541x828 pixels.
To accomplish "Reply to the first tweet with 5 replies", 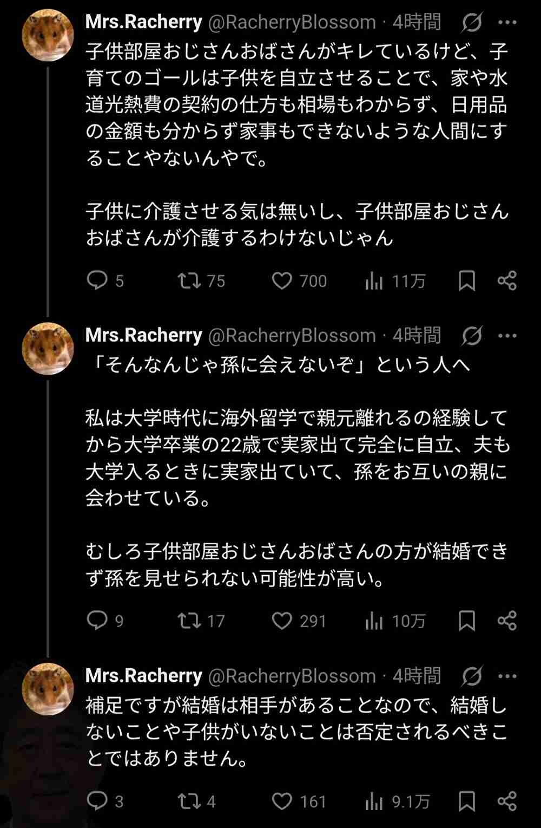I will point(98,281).
